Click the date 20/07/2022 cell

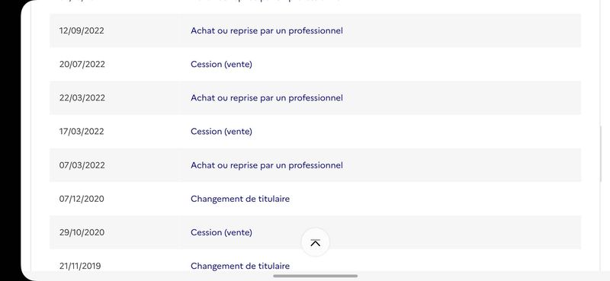click(82, 64)
